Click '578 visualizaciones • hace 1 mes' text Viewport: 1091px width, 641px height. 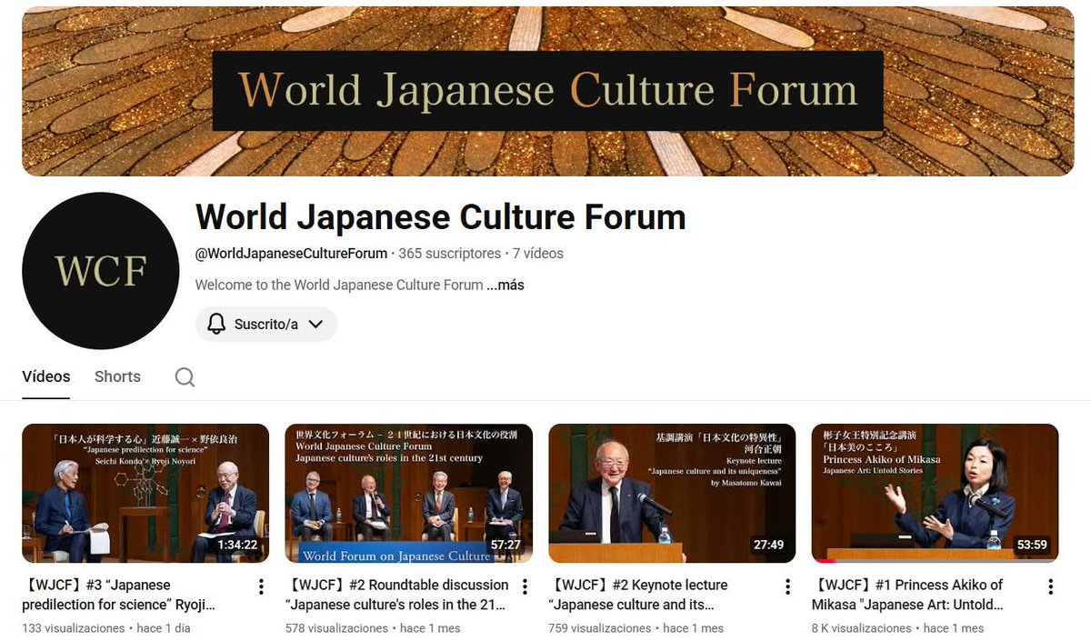coord(373,628)
